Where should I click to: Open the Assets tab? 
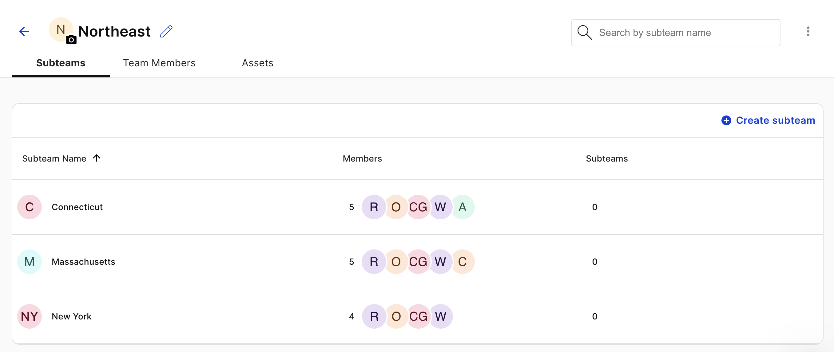(258, 63)
